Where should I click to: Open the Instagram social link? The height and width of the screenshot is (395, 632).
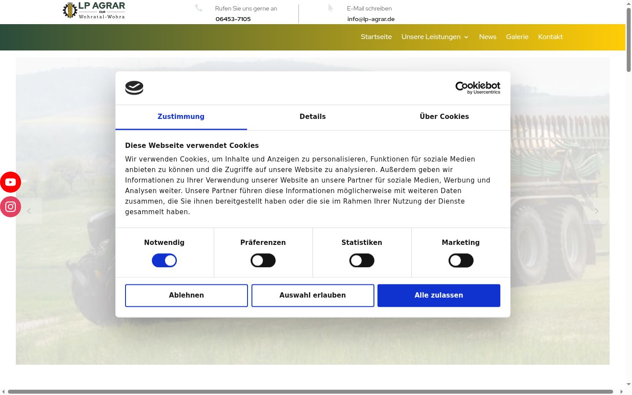pyautogui.click(x=11, y=207)
